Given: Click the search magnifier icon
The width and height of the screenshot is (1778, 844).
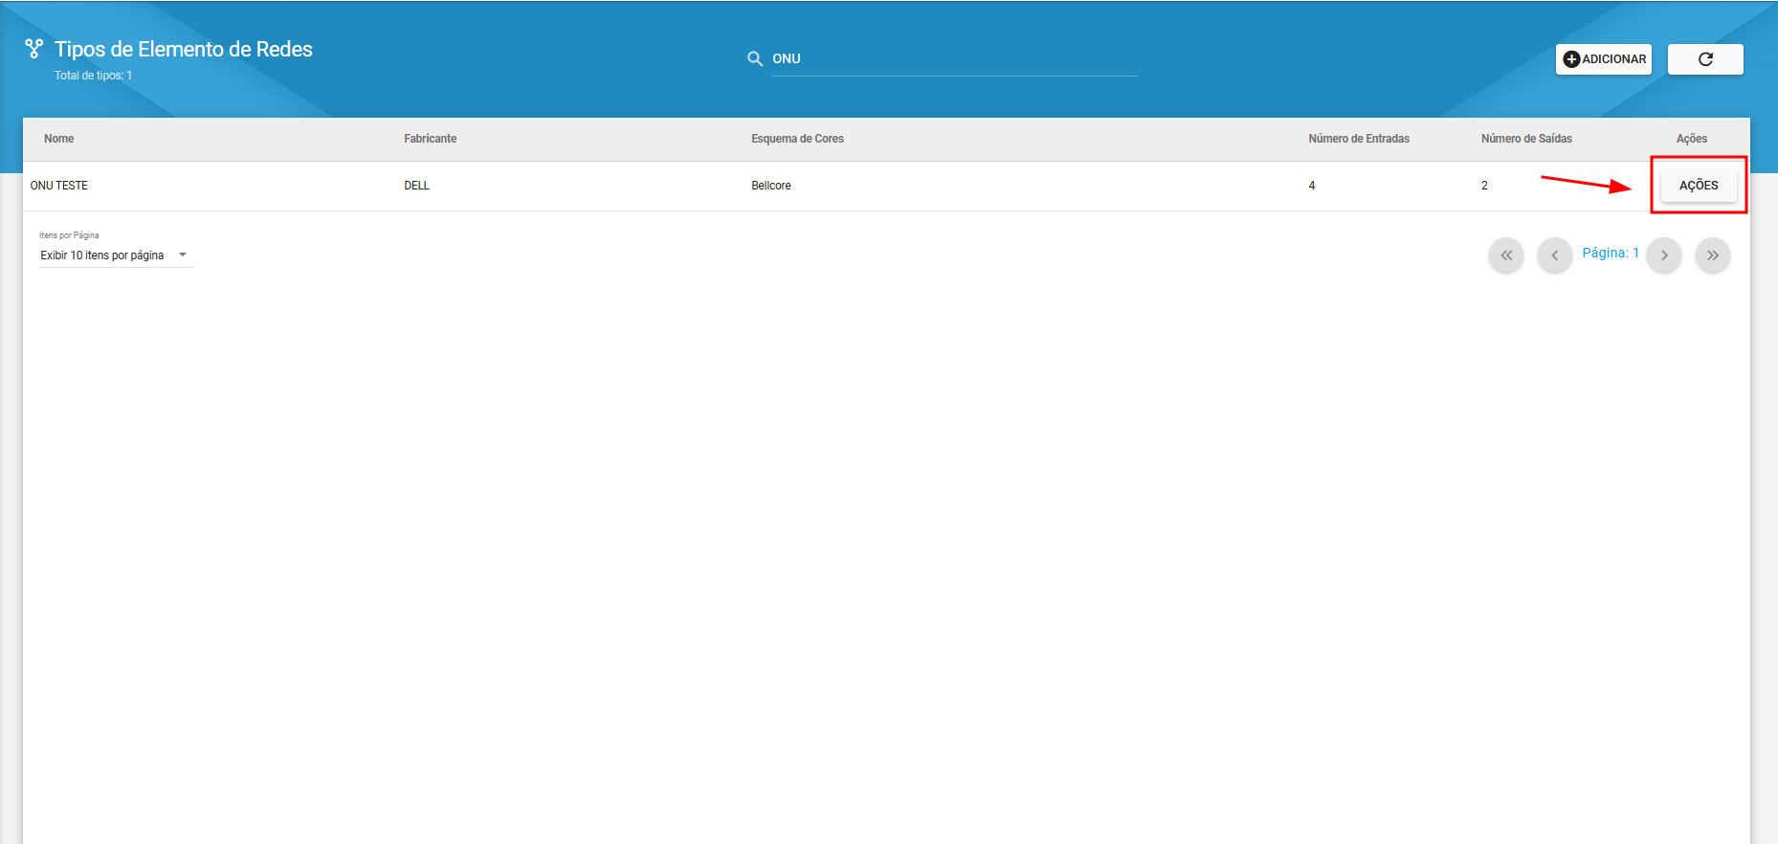Looking at the screenshot, I should [755, 59].
